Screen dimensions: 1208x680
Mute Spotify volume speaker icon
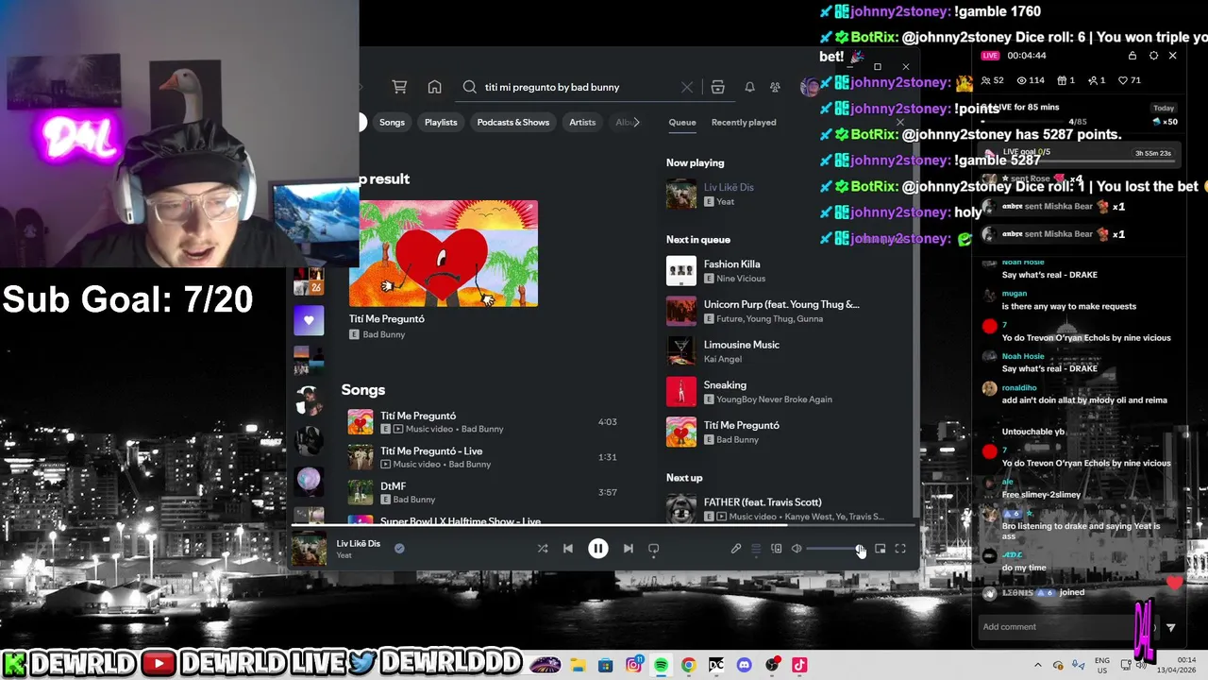[x=797, y=548]
